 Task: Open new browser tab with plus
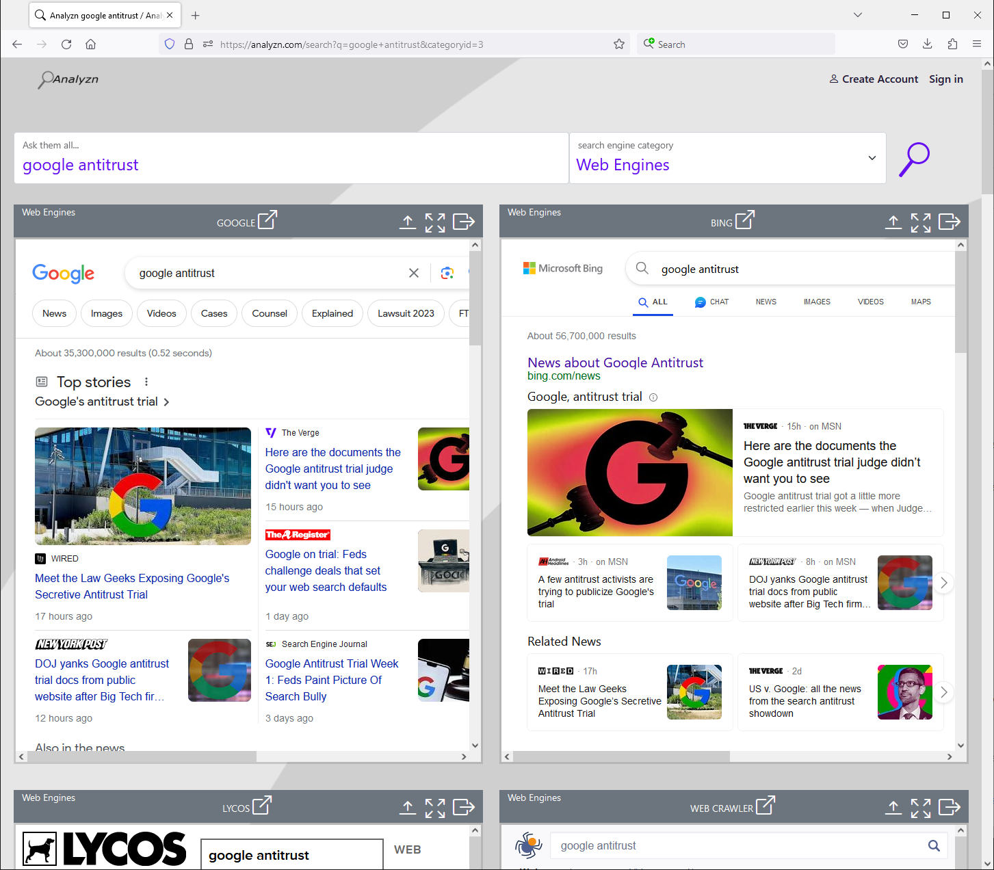click(196, 15)
